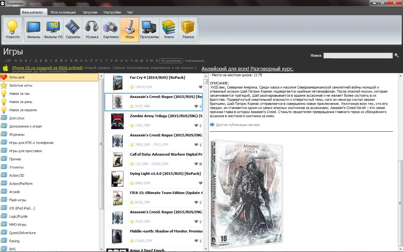Filter the list by letter Я

(156, 61)
